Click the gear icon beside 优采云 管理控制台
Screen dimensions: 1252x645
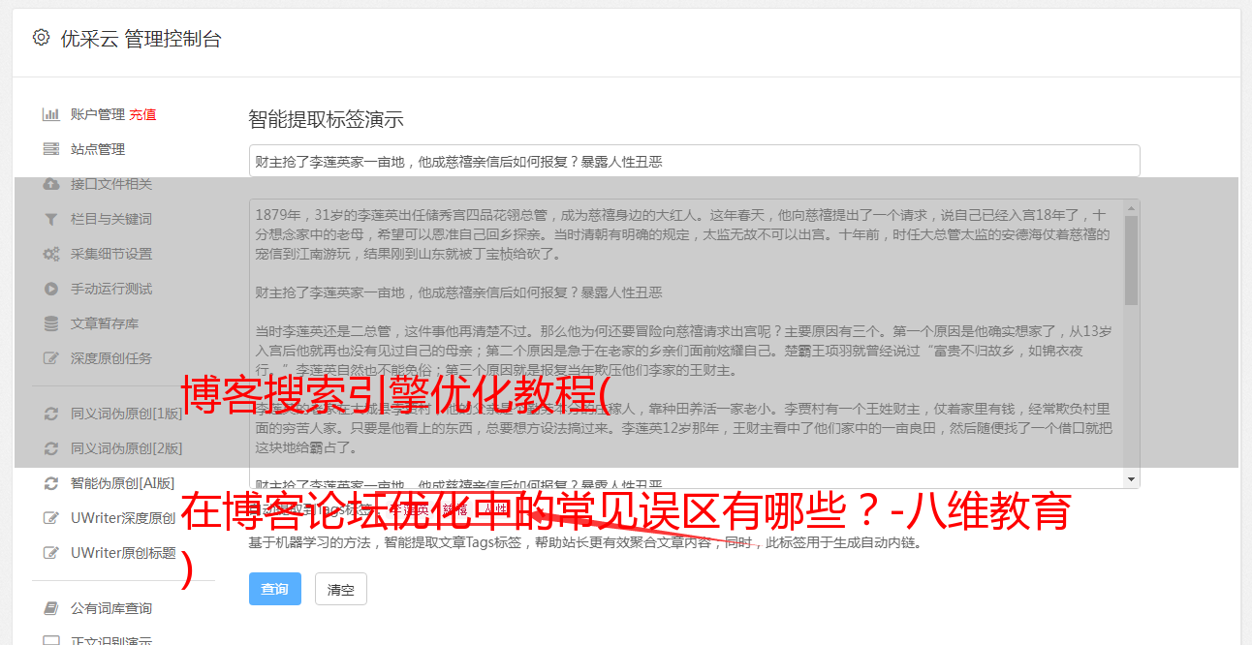[41, 38]
